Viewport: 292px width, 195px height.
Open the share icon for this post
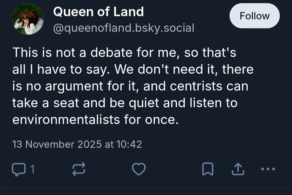(x=238, y=169)
